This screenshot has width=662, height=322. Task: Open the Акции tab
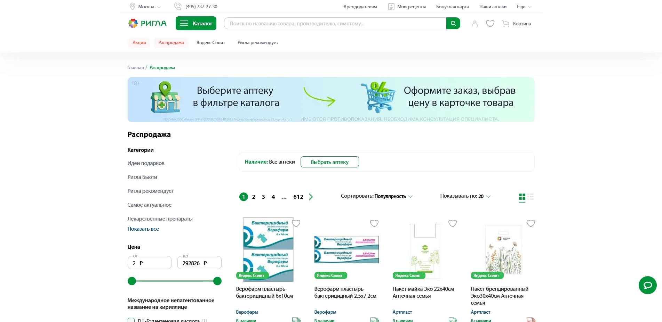(x=139, y=42)
